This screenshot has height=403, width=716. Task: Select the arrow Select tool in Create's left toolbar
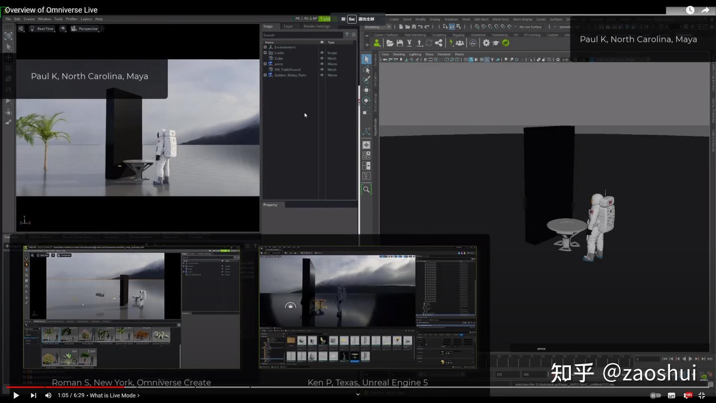(8, 47)
